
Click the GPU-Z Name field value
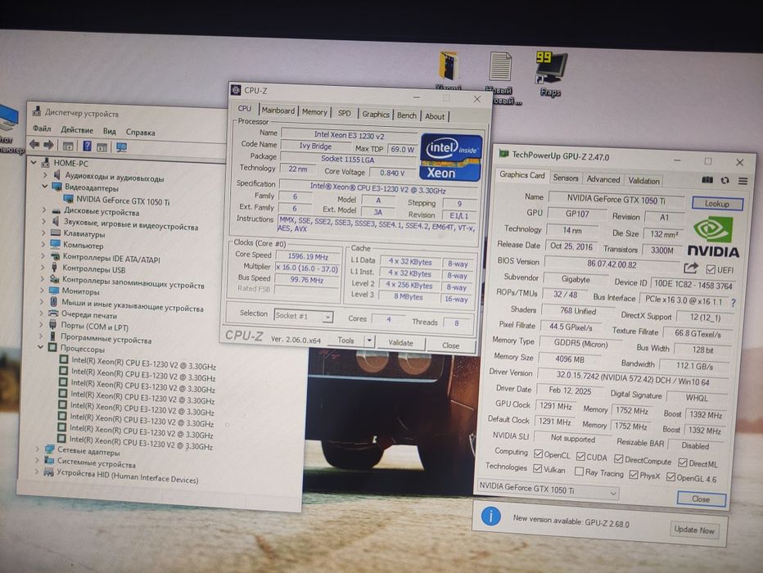click(x=616, y=198)
